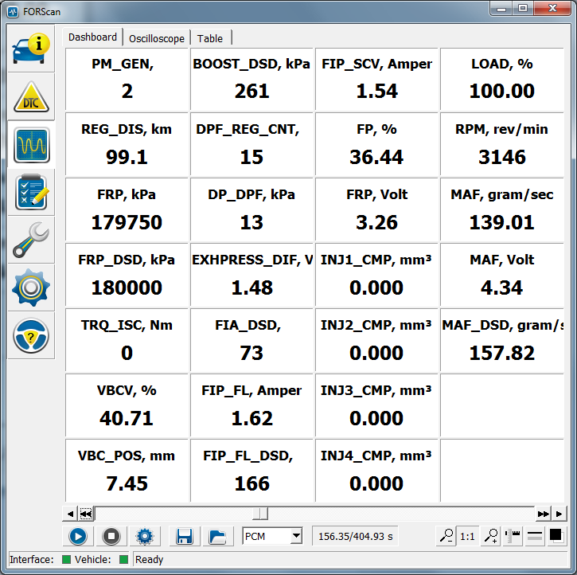Open the wrench service functions section
Viewport: 577px width, 575px height.
coord(31,240)
